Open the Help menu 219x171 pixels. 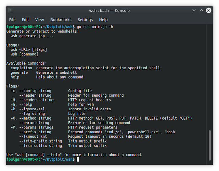click(103, 20)
